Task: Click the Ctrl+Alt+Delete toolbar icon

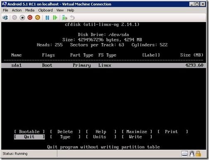Action: point(5,18)
